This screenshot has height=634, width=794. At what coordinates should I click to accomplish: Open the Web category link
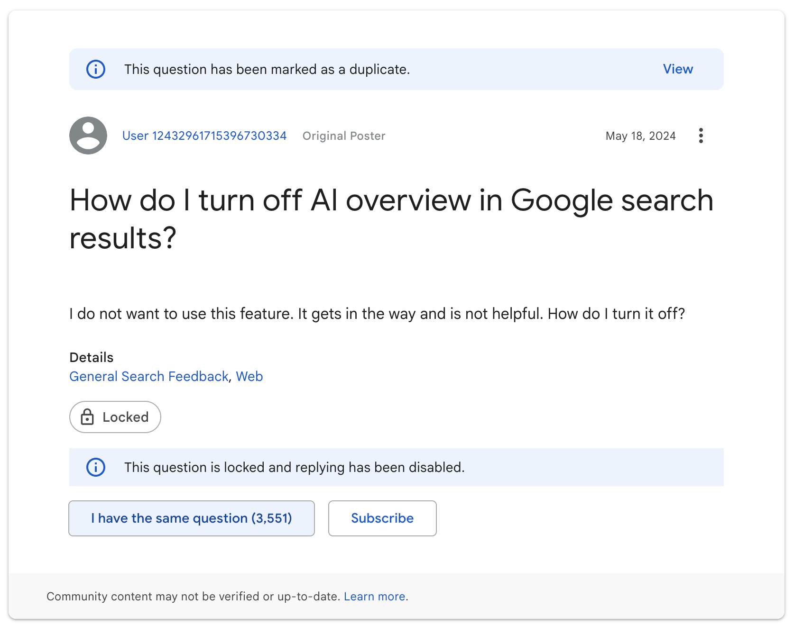pyautogui.click(x=249, y=376)
